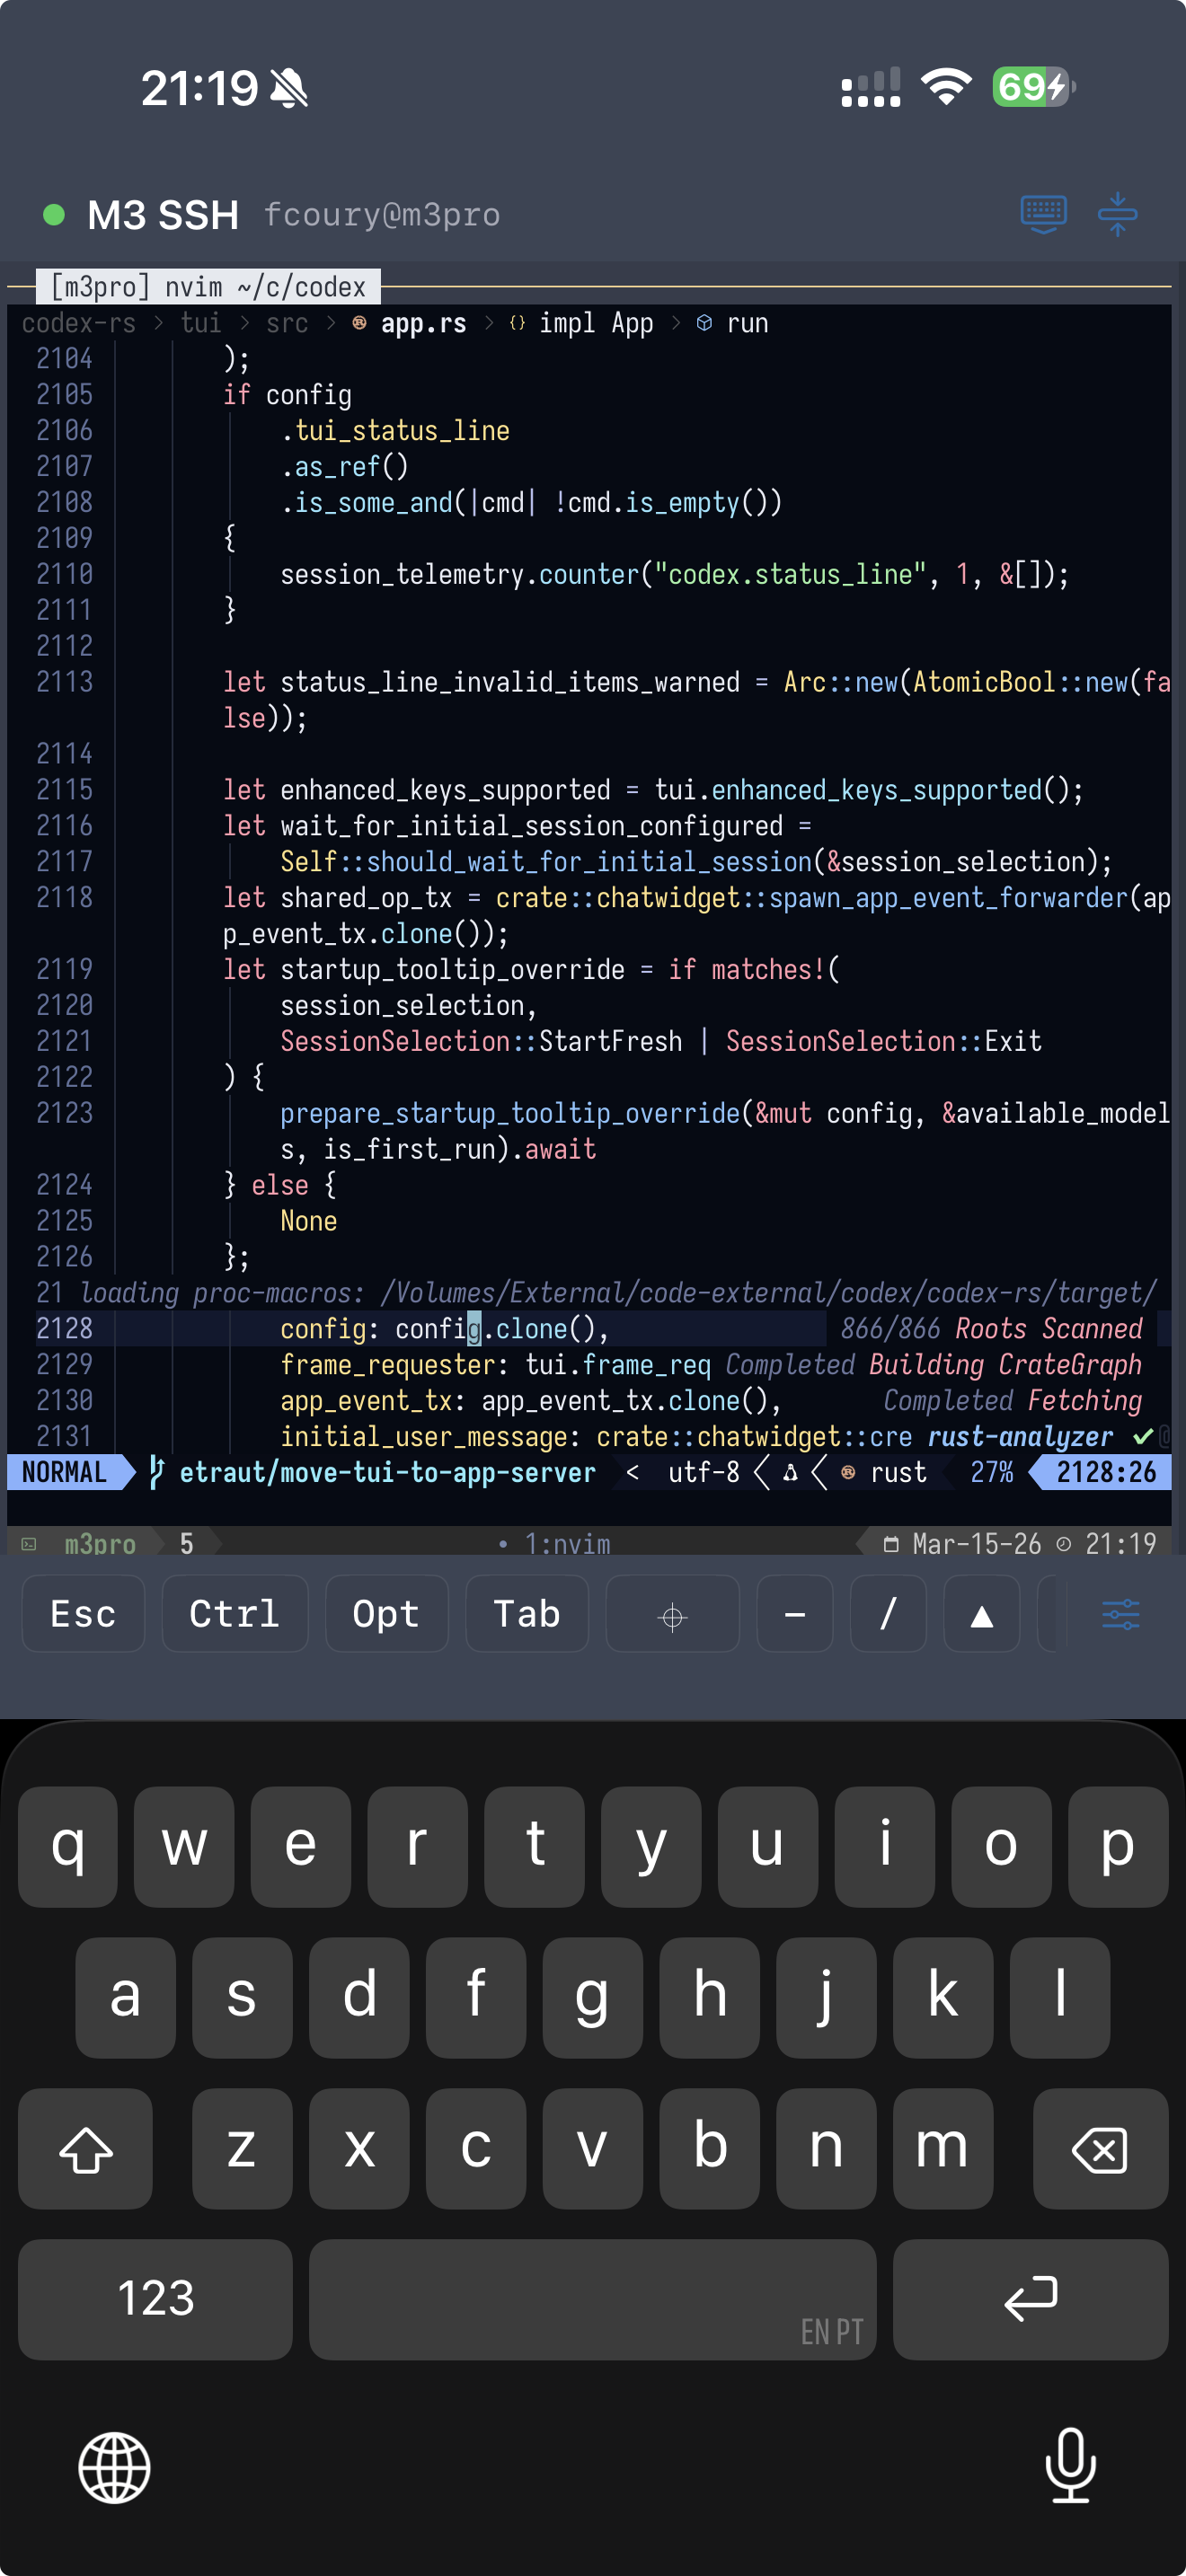The width and height of the screenshot is (1186, 2576).
Task: Click line number 2113 in the gutter
Action: pyautogui.click(x=64, y=682)
